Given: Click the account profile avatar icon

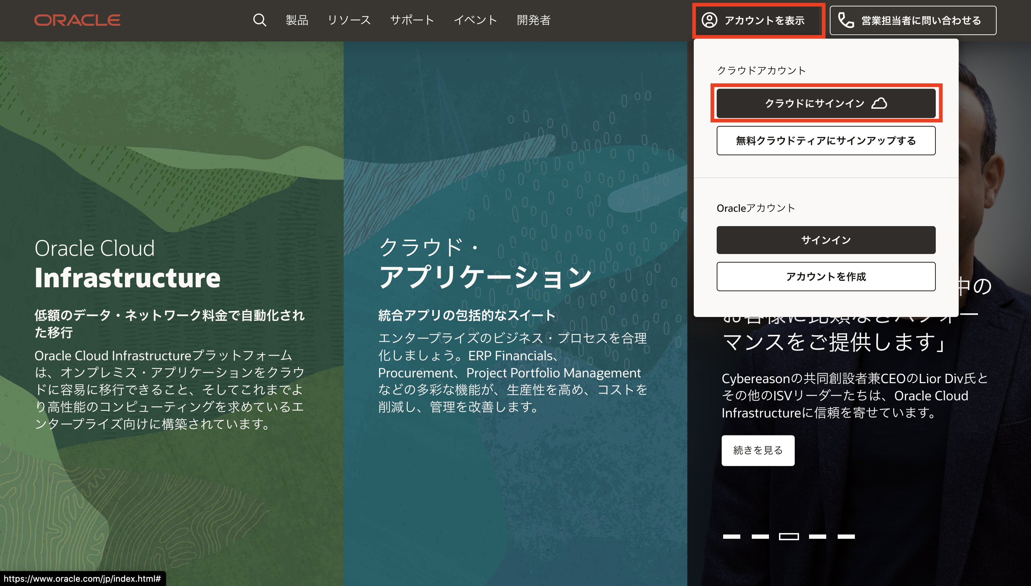Looking at the screenshot, I should pyautogui.click(x=709, y=20).
